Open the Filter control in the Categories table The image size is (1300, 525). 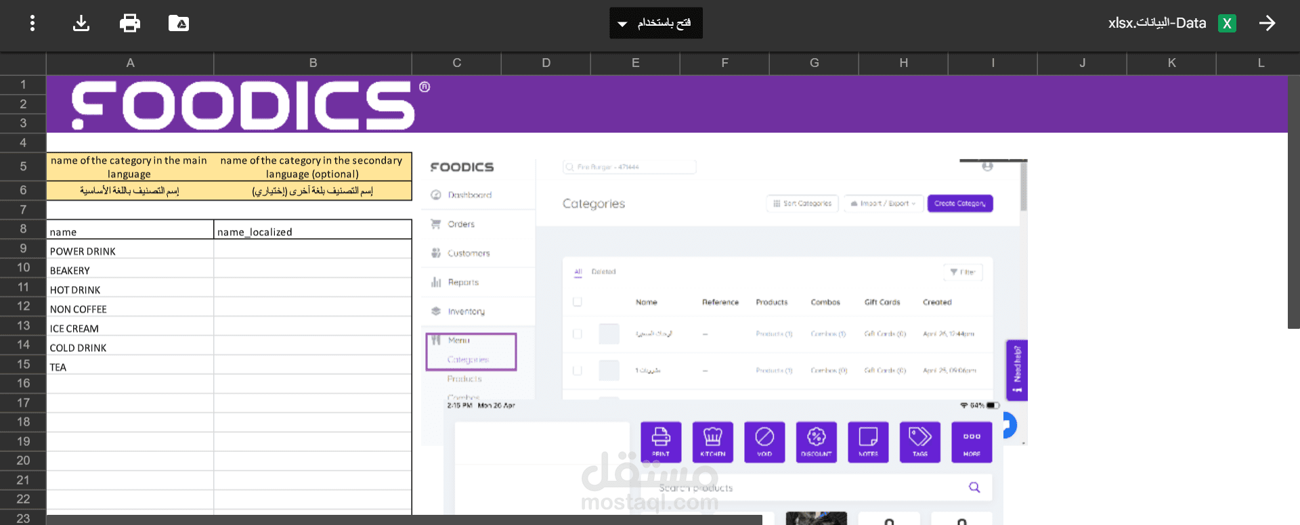[x=963, y=272]
